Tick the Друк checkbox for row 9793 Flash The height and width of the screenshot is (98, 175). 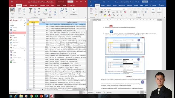34,39
